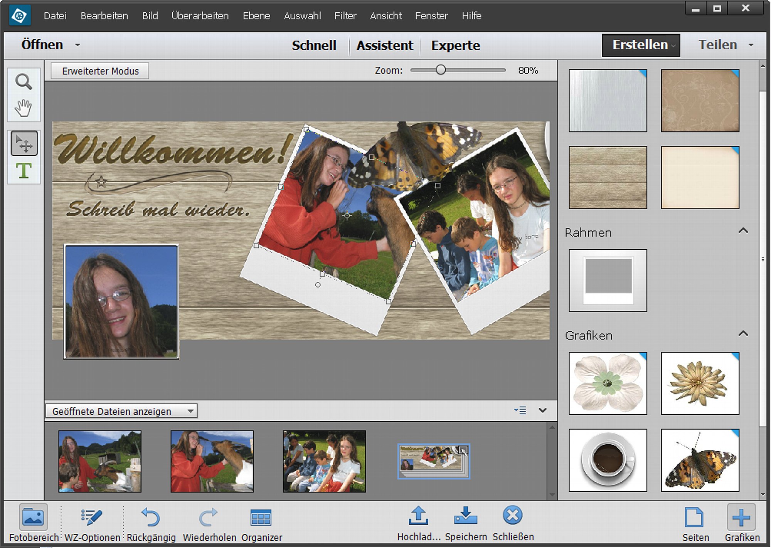Select the butterfly graphic thumbnail
This screenshot has width=771, height=548.
[x=700, y=460]
